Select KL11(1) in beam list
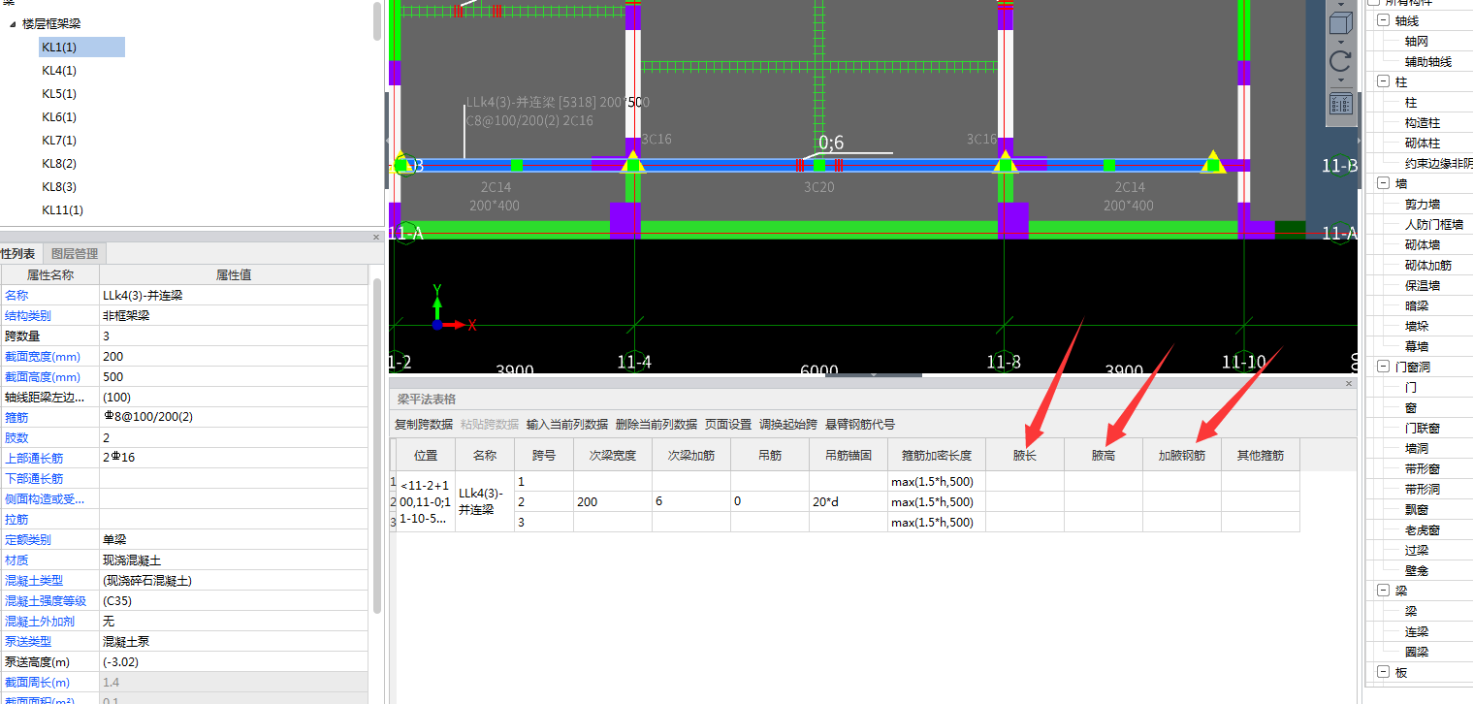The height and width of the screenshot is (704, 1473). (x=62, y=210)
